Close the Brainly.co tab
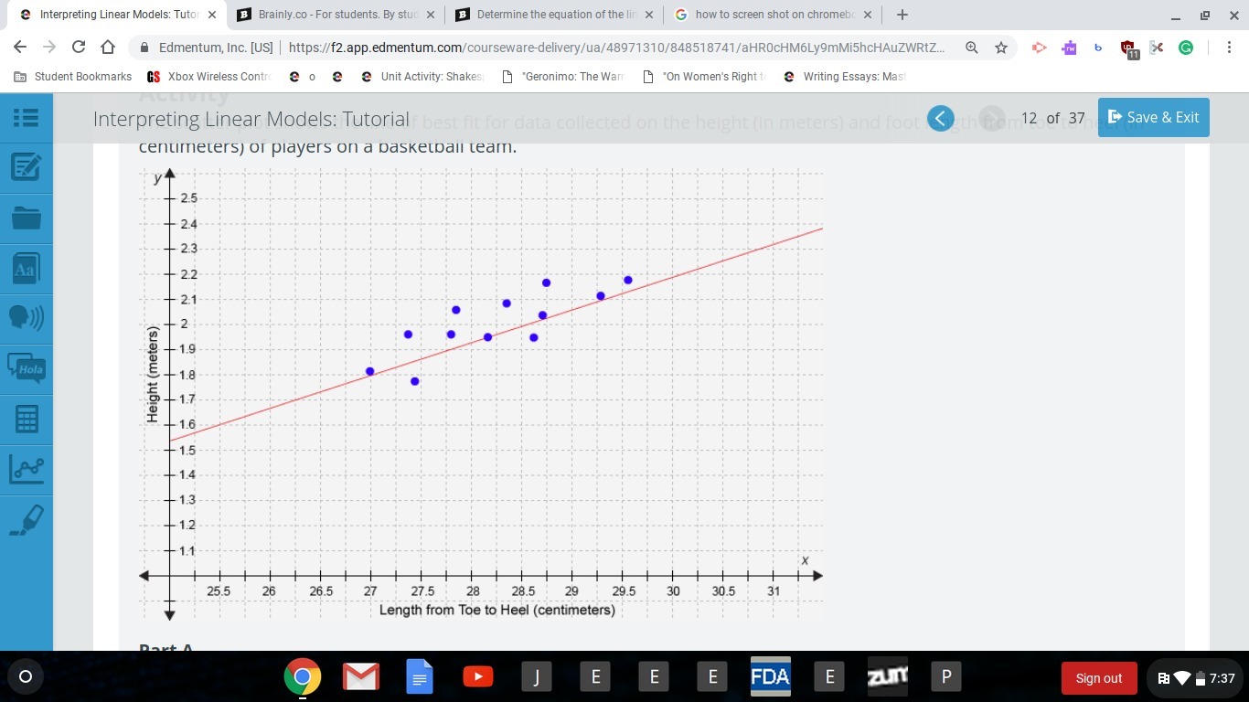1249x702 pixels. 431,15
